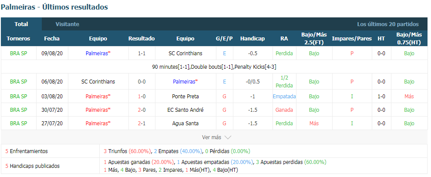Screen dimensions: 431x177
Task: Click the Impares/Pares column header
Action: (x=352, y=39)
